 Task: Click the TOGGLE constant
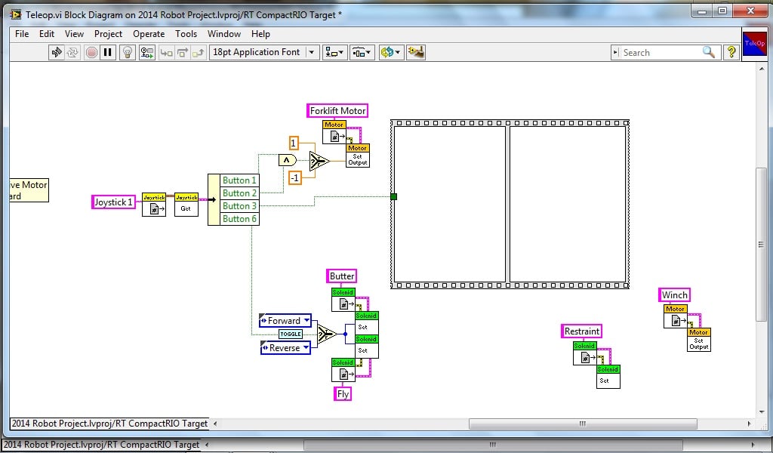click(291, 334)
